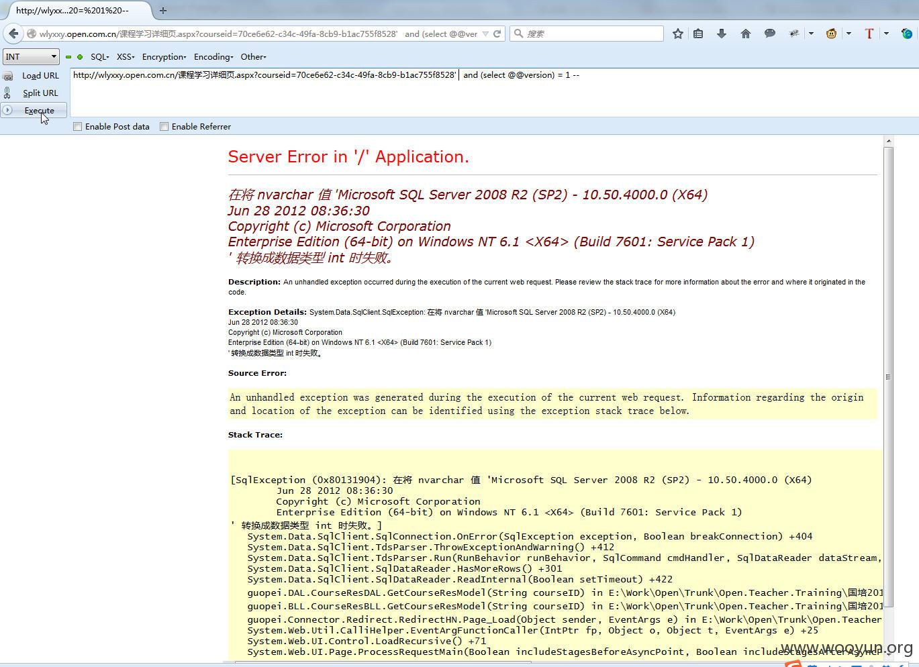Screen dimensions: 919x667
Task: Click the blue globe extension icon
Action: 907,34
